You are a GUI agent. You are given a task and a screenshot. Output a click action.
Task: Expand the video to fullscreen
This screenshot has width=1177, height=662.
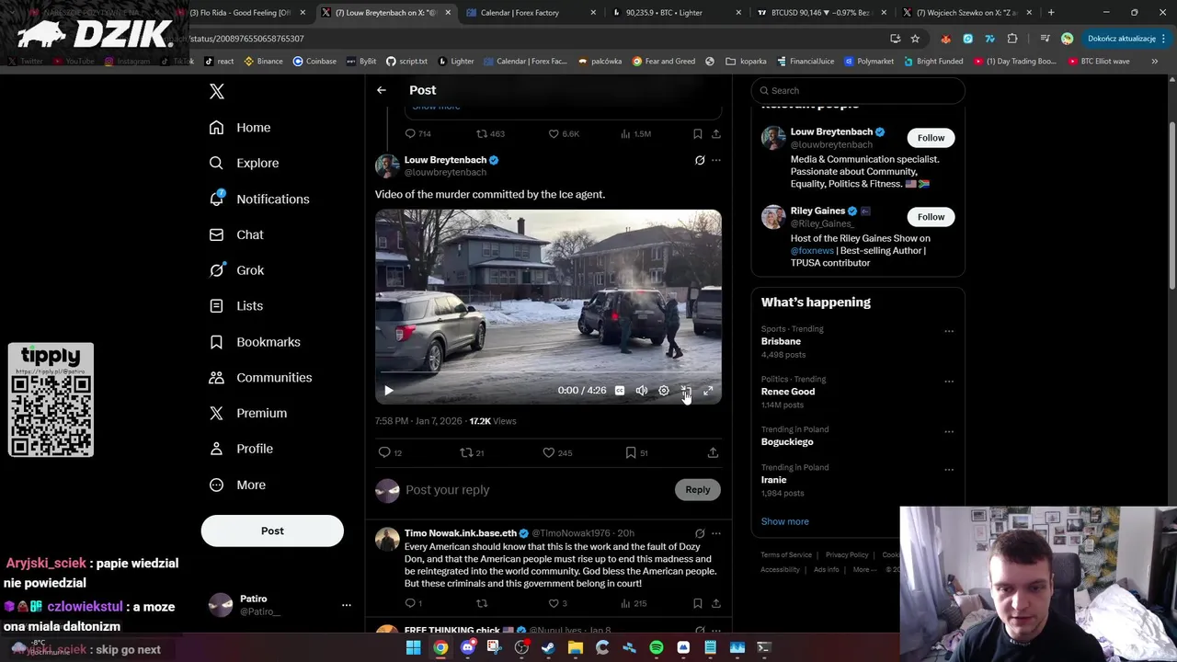pos(708,391)
